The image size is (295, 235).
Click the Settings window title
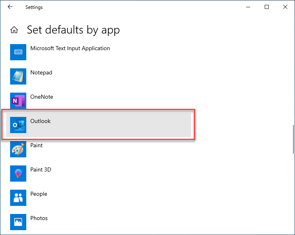tap(34, 7)
